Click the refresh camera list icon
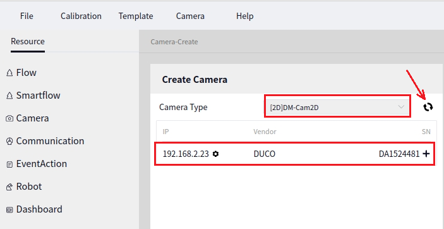The image size is (444, 229). click(428, 108)
